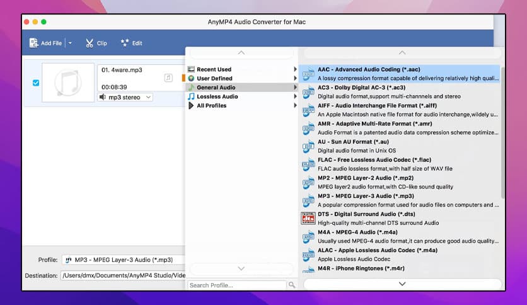Expand submenu arrow for Lossless Audio
Viewport: 527px width, 305px height.
tap(295, 96)
